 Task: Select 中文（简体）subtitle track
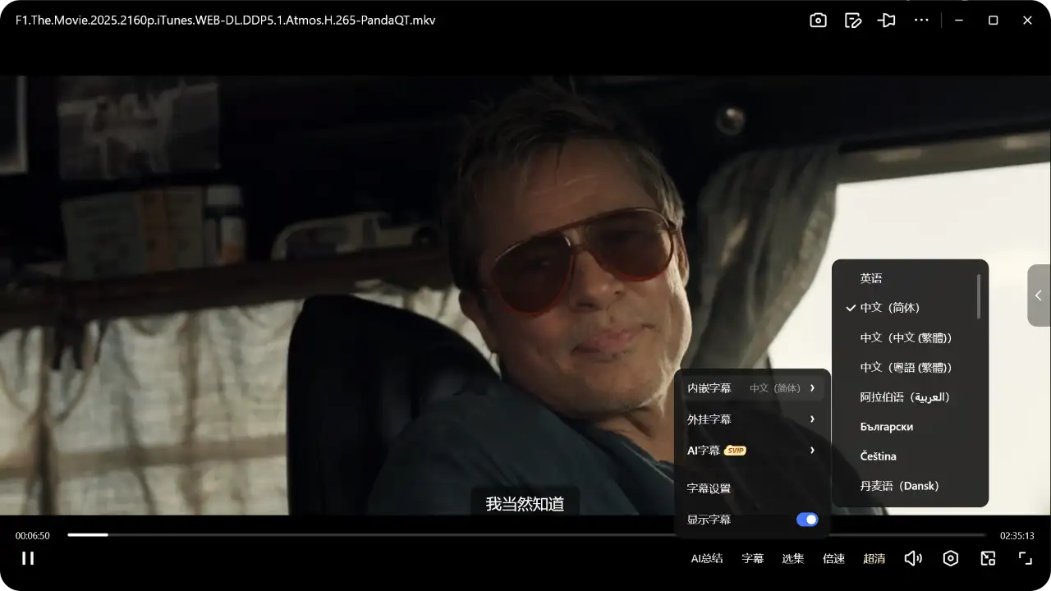890,308
